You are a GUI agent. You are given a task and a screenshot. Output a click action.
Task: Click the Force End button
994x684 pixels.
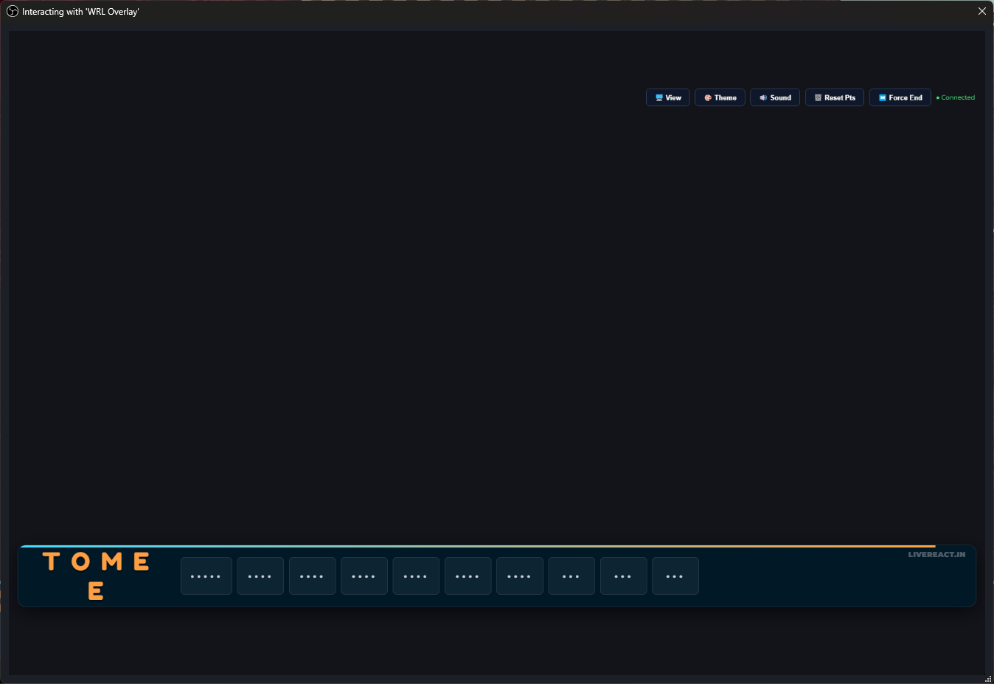pos(900,97)
